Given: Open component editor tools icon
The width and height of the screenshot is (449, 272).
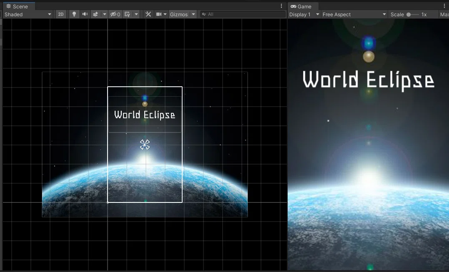Looking at the screenshot, I should 148,14.
